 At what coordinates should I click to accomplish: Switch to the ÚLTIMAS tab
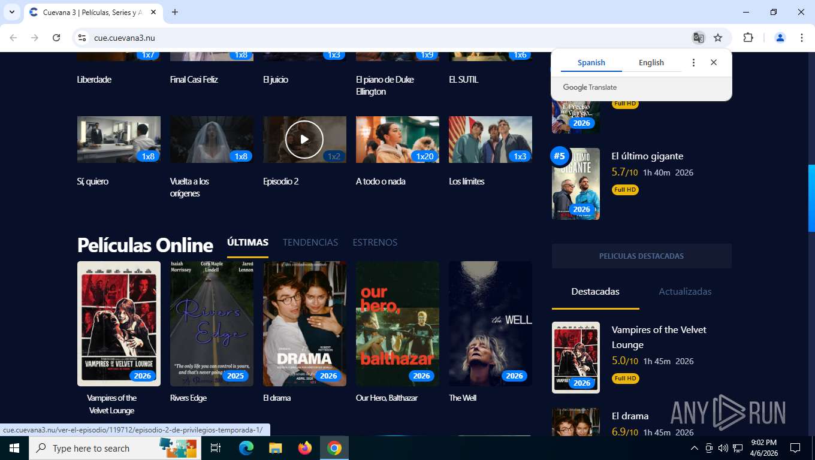(247, 242)
